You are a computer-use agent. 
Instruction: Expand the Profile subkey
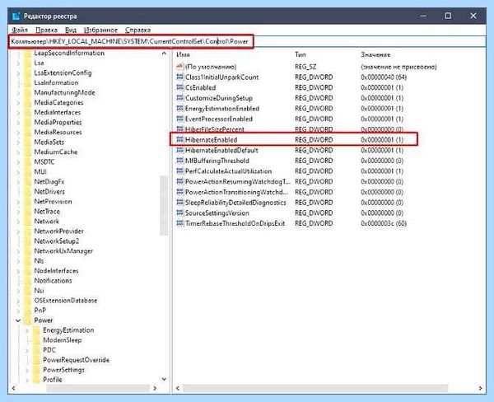coord(27,380)
